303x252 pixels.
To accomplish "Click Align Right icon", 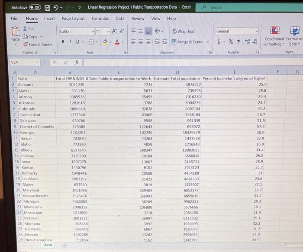I will (x=148, y=41).
